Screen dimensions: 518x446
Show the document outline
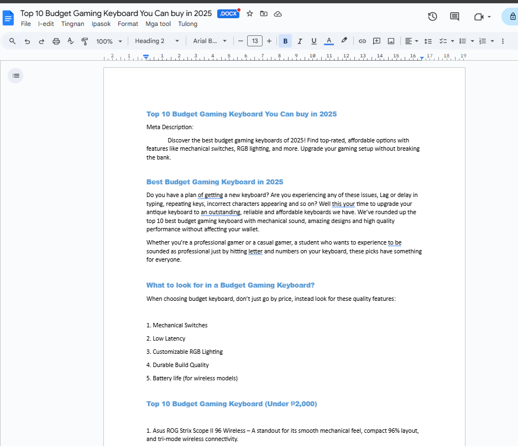[15, 76]
